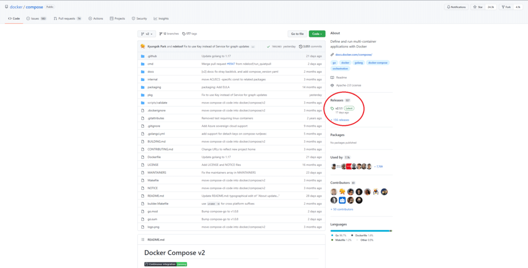Open the v2 branch selector dropdown

coord(146,33)
